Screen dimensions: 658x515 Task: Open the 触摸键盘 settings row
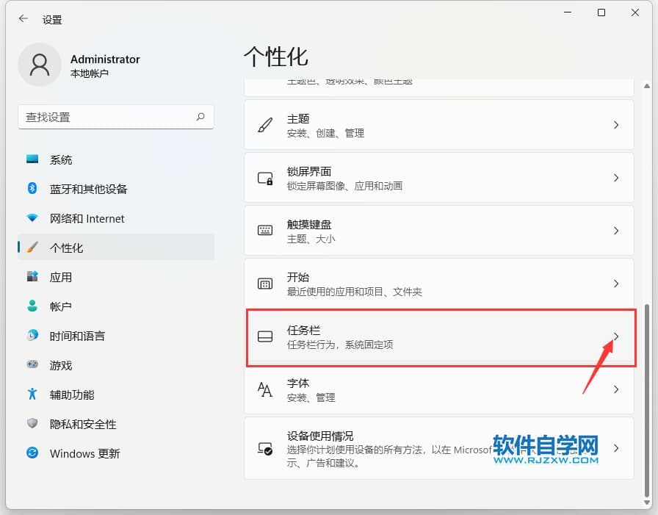438,231
